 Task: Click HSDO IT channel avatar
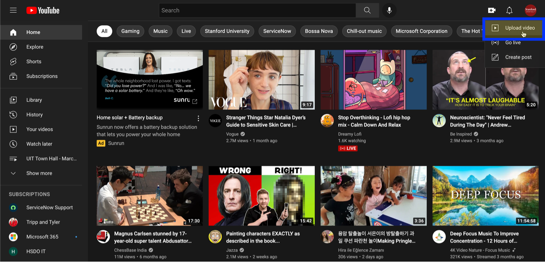(x=13, y=252)
